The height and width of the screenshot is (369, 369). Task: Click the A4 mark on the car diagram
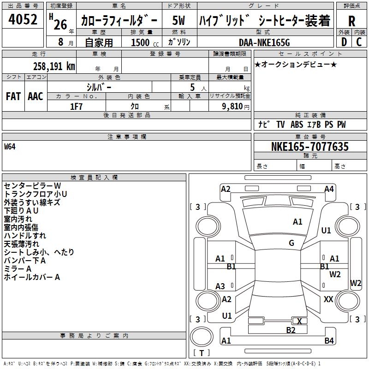click(329, 189)
